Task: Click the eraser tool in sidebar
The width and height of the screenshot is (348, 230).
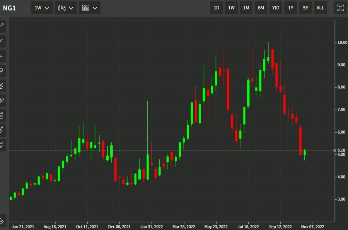Action: click(2, 220)
